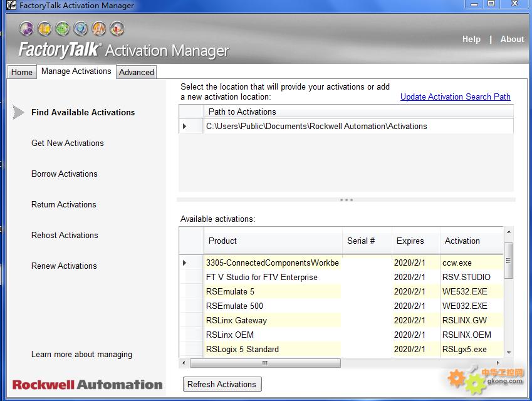Viewport: 532px width, 401px height.
Task: Click the FactoryTalk app icon in title bar
Action: pos(11,5)
